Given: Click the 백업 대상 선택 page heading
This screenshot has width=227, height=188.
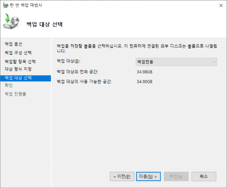Looking at the screenshot, I should (45, 24).
